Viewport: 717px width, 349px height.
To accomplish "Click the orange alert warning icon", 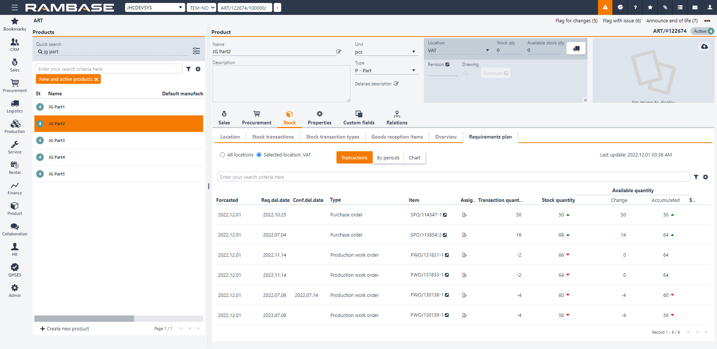I will (605, 7).
